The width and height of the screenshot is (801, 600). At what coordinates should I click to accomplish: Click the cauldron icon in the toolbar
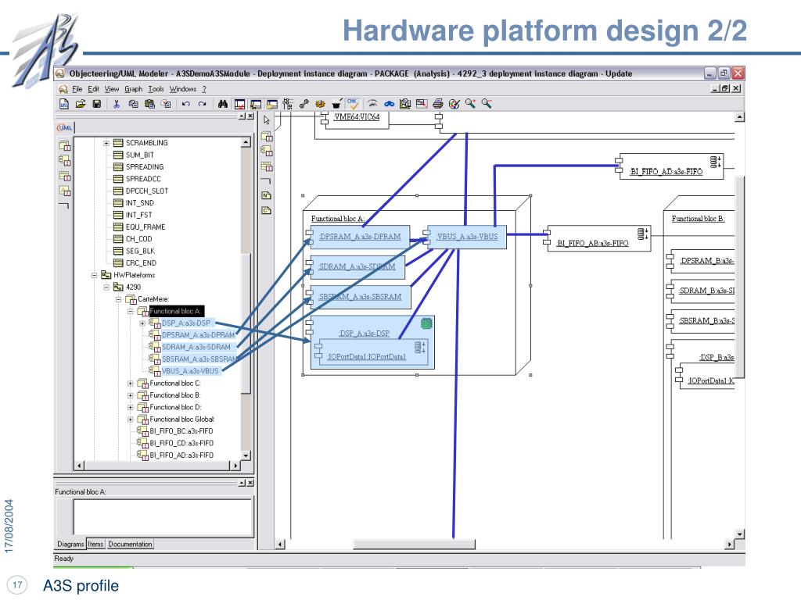336,104
